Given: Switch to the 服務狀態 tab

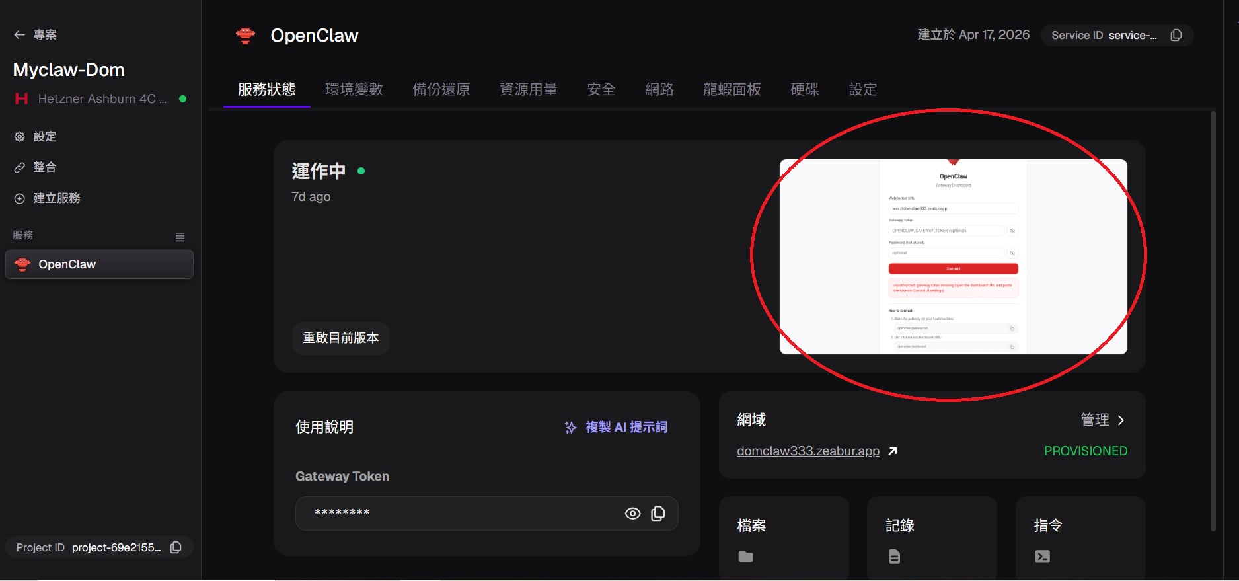Looking at the screenshot, I should [267, 89].
